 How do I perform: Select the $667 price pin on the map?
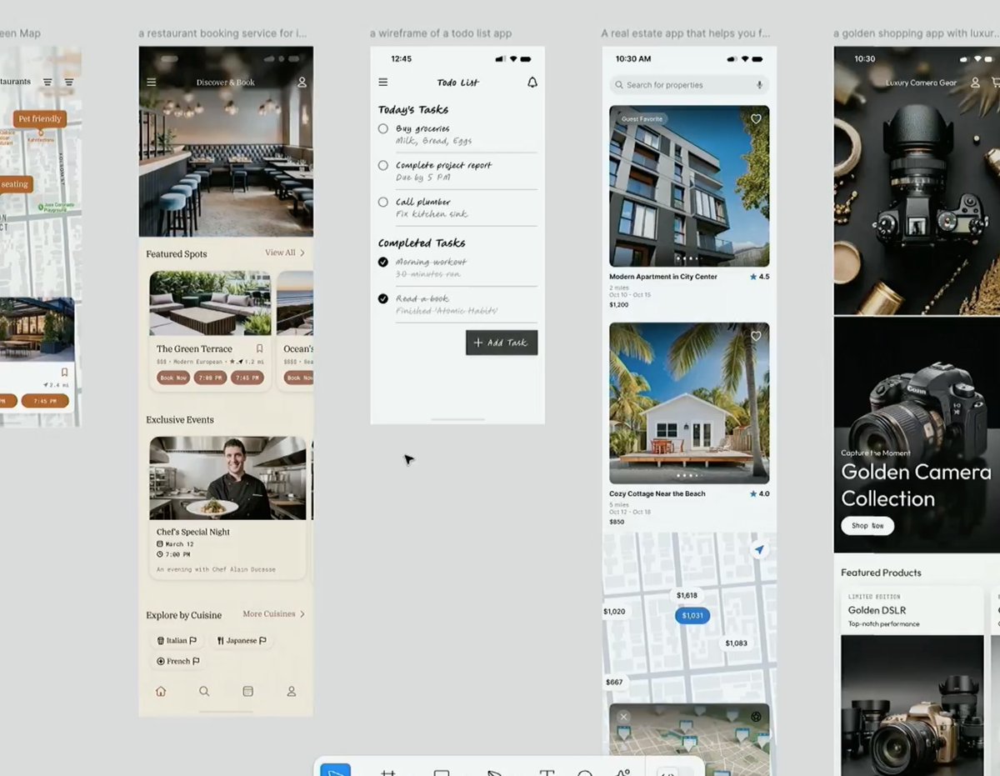(614, 682)
